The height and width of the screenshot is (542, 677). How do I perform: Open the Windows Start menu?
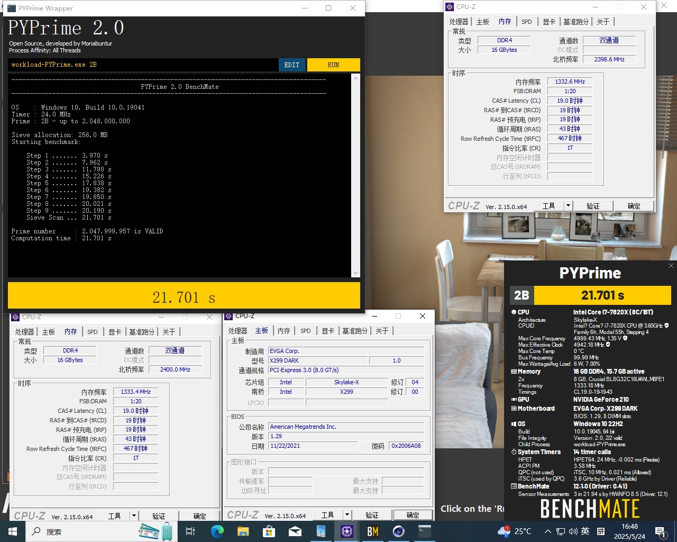tap(13, 531)
